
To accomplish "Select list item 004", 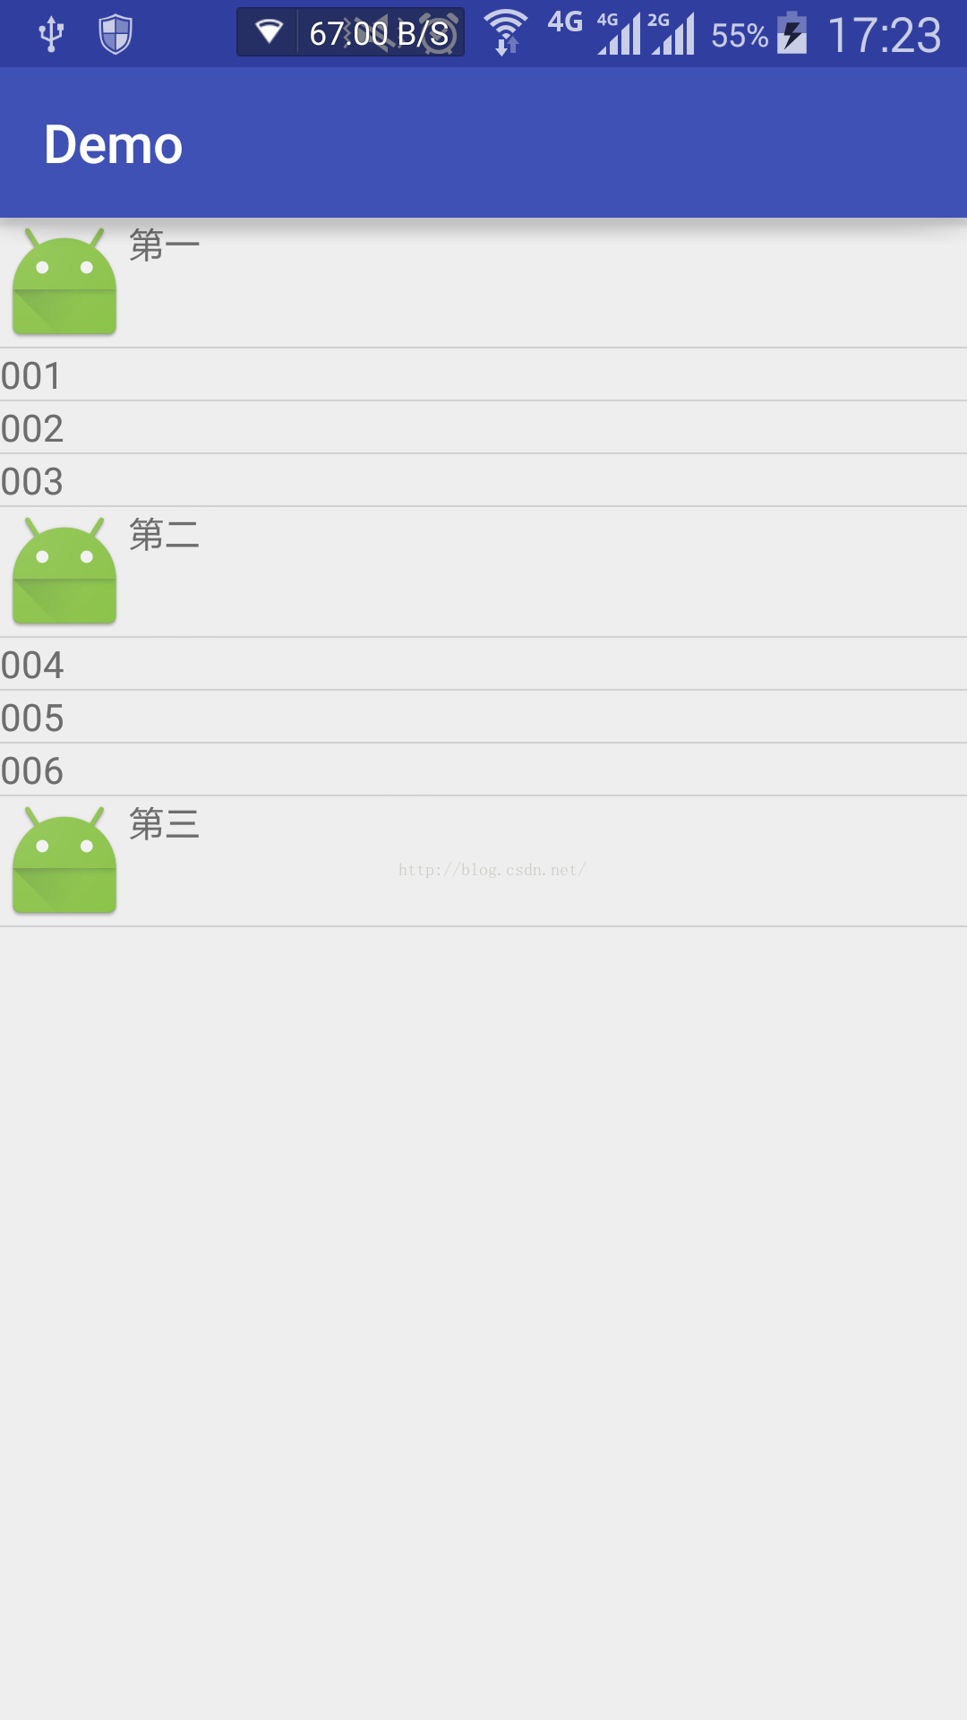I will point(483,664).
